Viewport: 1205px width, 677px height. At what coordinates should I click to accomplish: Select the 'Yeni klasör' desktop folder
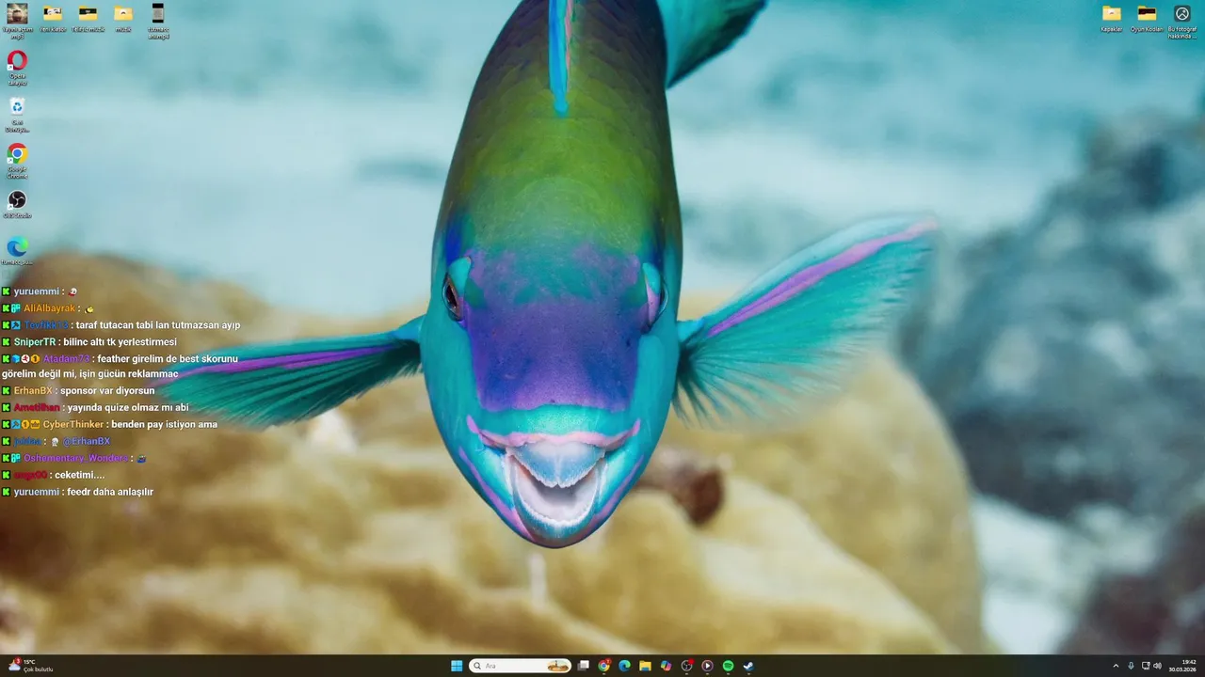53,18
